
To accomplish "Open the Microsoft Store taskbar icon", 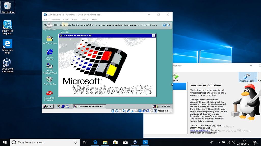I will (x=115, y=142).
